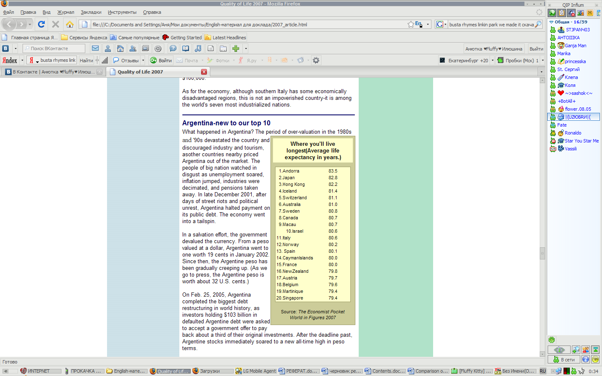
Task: Click the stop loading X icon
Action: tap(55, 24)
